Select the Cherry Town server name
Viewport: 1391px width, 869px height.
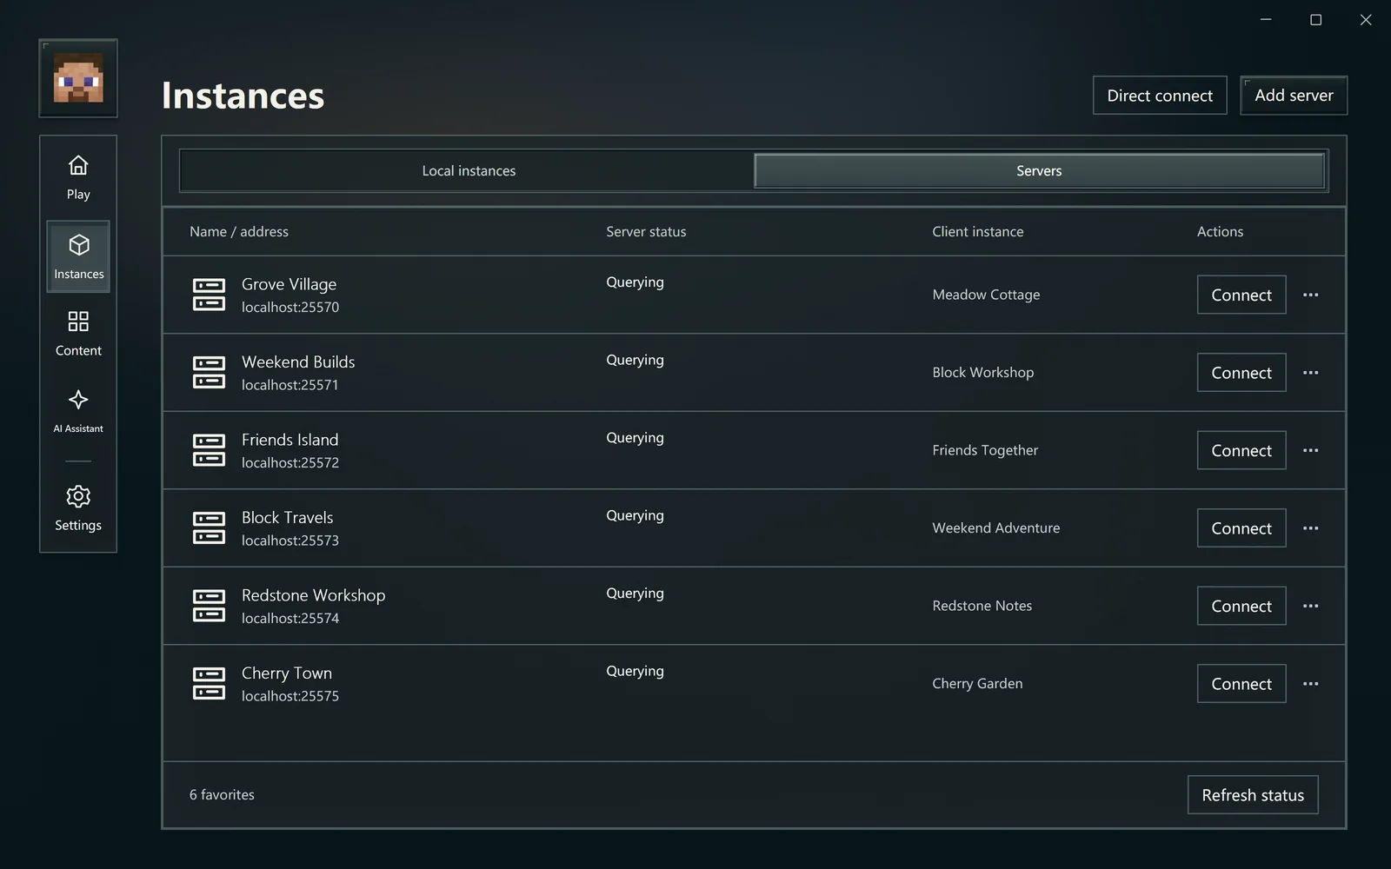point(287,673)
